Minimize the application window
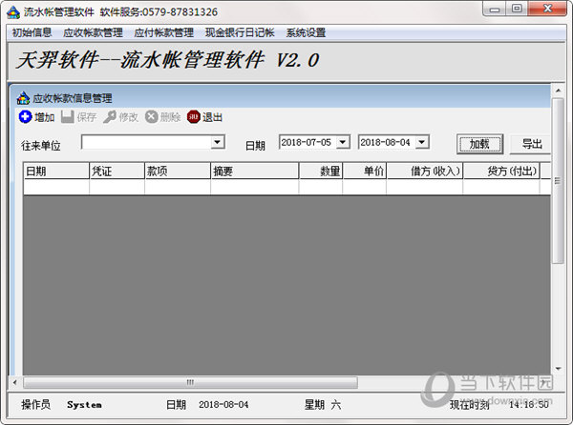 (x=495, y=9)
